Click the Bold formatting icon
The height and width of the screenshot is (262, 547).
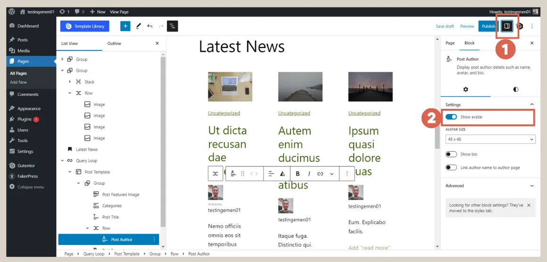click(298, 174)
